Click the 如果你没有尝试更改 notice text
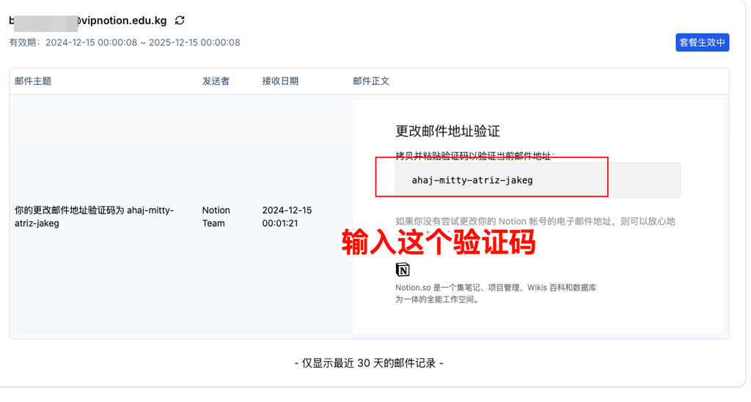This screenshot has height=402, width=751. tap(535, 221)
